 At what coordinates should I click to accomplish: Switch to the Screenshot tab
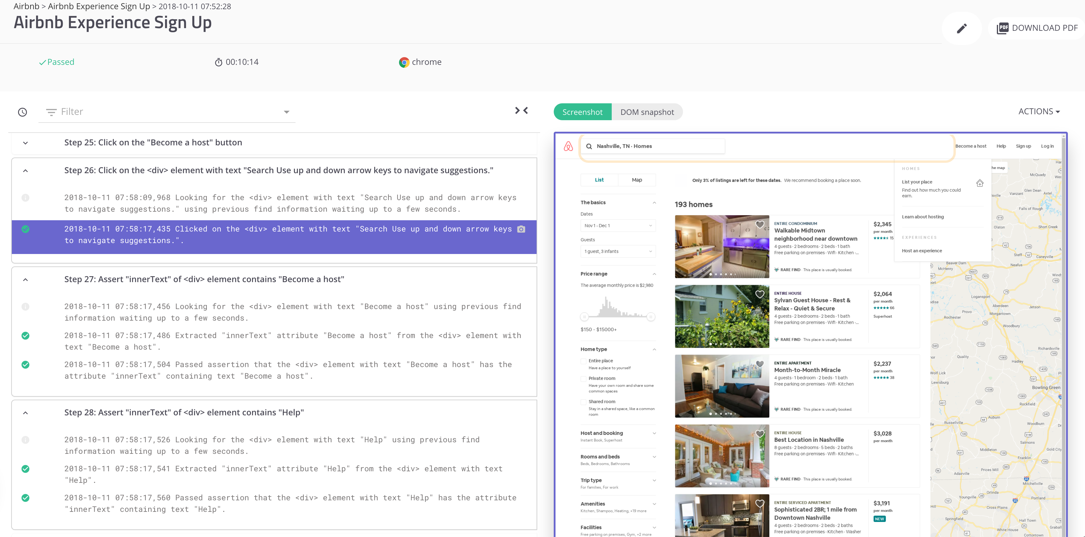[582, 112]
